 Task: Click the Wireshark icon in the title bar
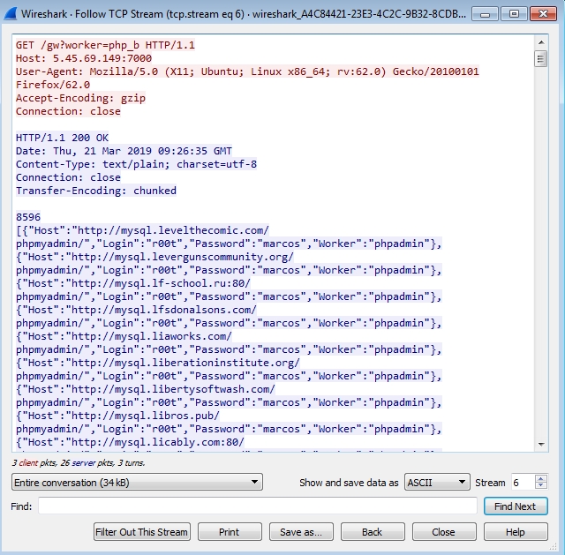pos(11,13)
